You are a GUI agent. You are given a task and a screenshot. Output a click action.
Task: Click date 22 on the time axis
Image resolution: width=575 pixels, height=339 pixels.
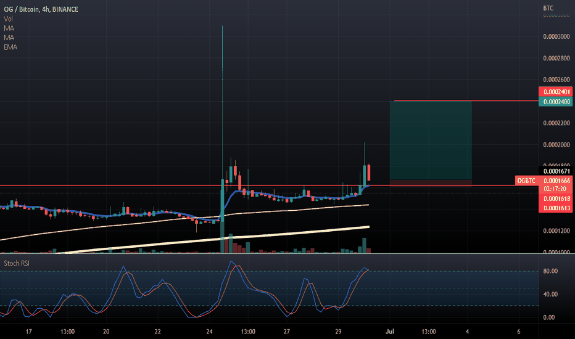157,332
